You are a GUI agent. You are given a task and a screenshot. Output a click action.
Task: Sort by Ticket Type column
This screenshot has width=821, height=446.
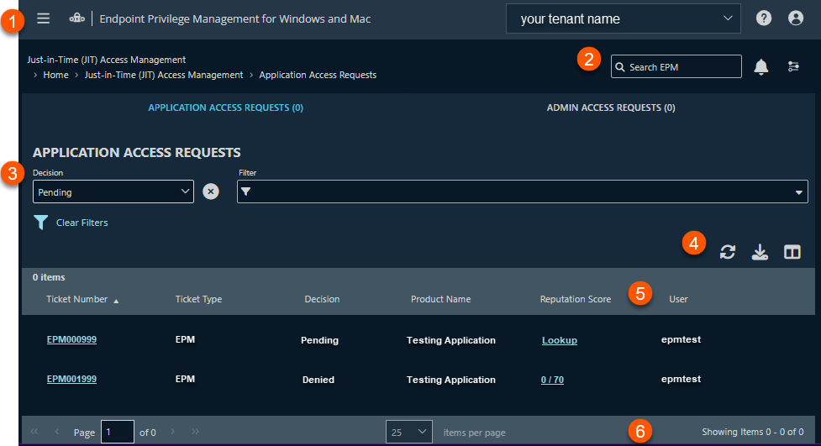pyautogui.click(x=198, y=299)
